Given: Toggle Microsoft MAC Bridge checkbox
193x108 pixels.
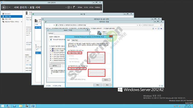Looking at the screenshot, I should coord(51,49).
